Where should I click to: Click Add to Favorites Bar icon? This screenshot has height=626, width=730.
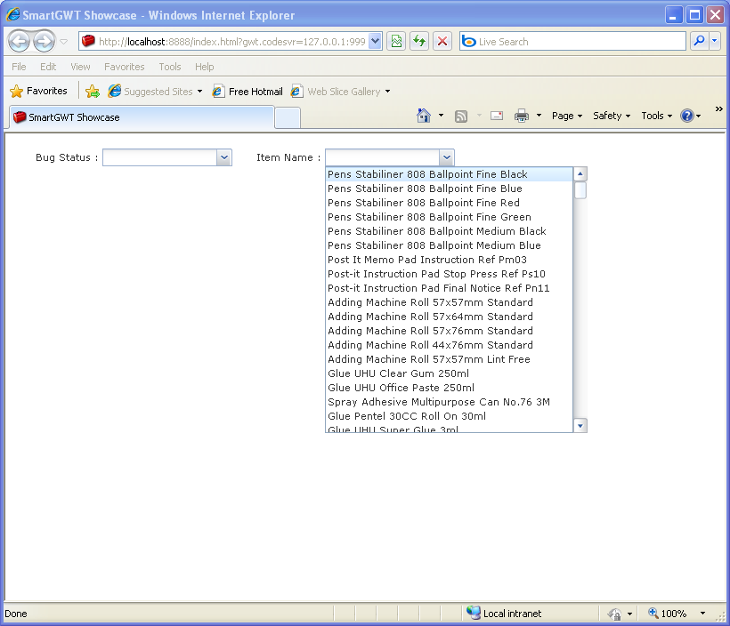93,92
